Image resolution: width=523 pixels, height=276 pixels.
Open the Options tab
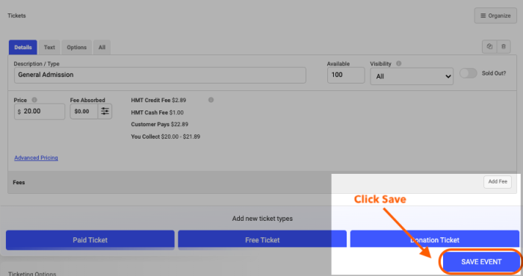[76, 47]
